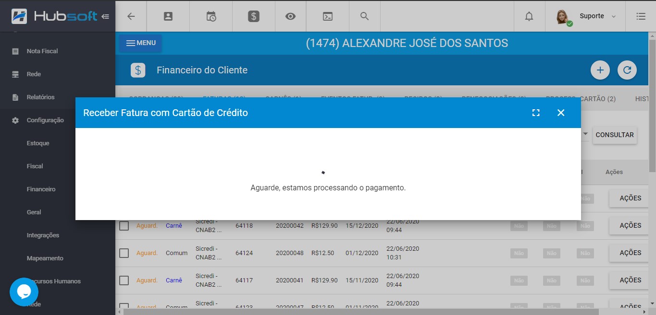Click the dollar sign financial toolbar icon

coord(254,16)
